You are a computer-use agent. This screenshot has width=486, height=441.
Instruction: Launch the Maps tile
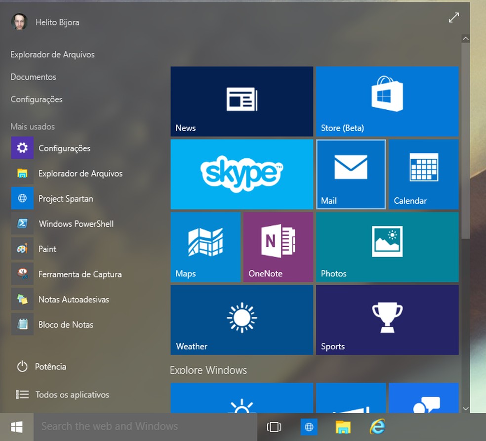point(205,247)
